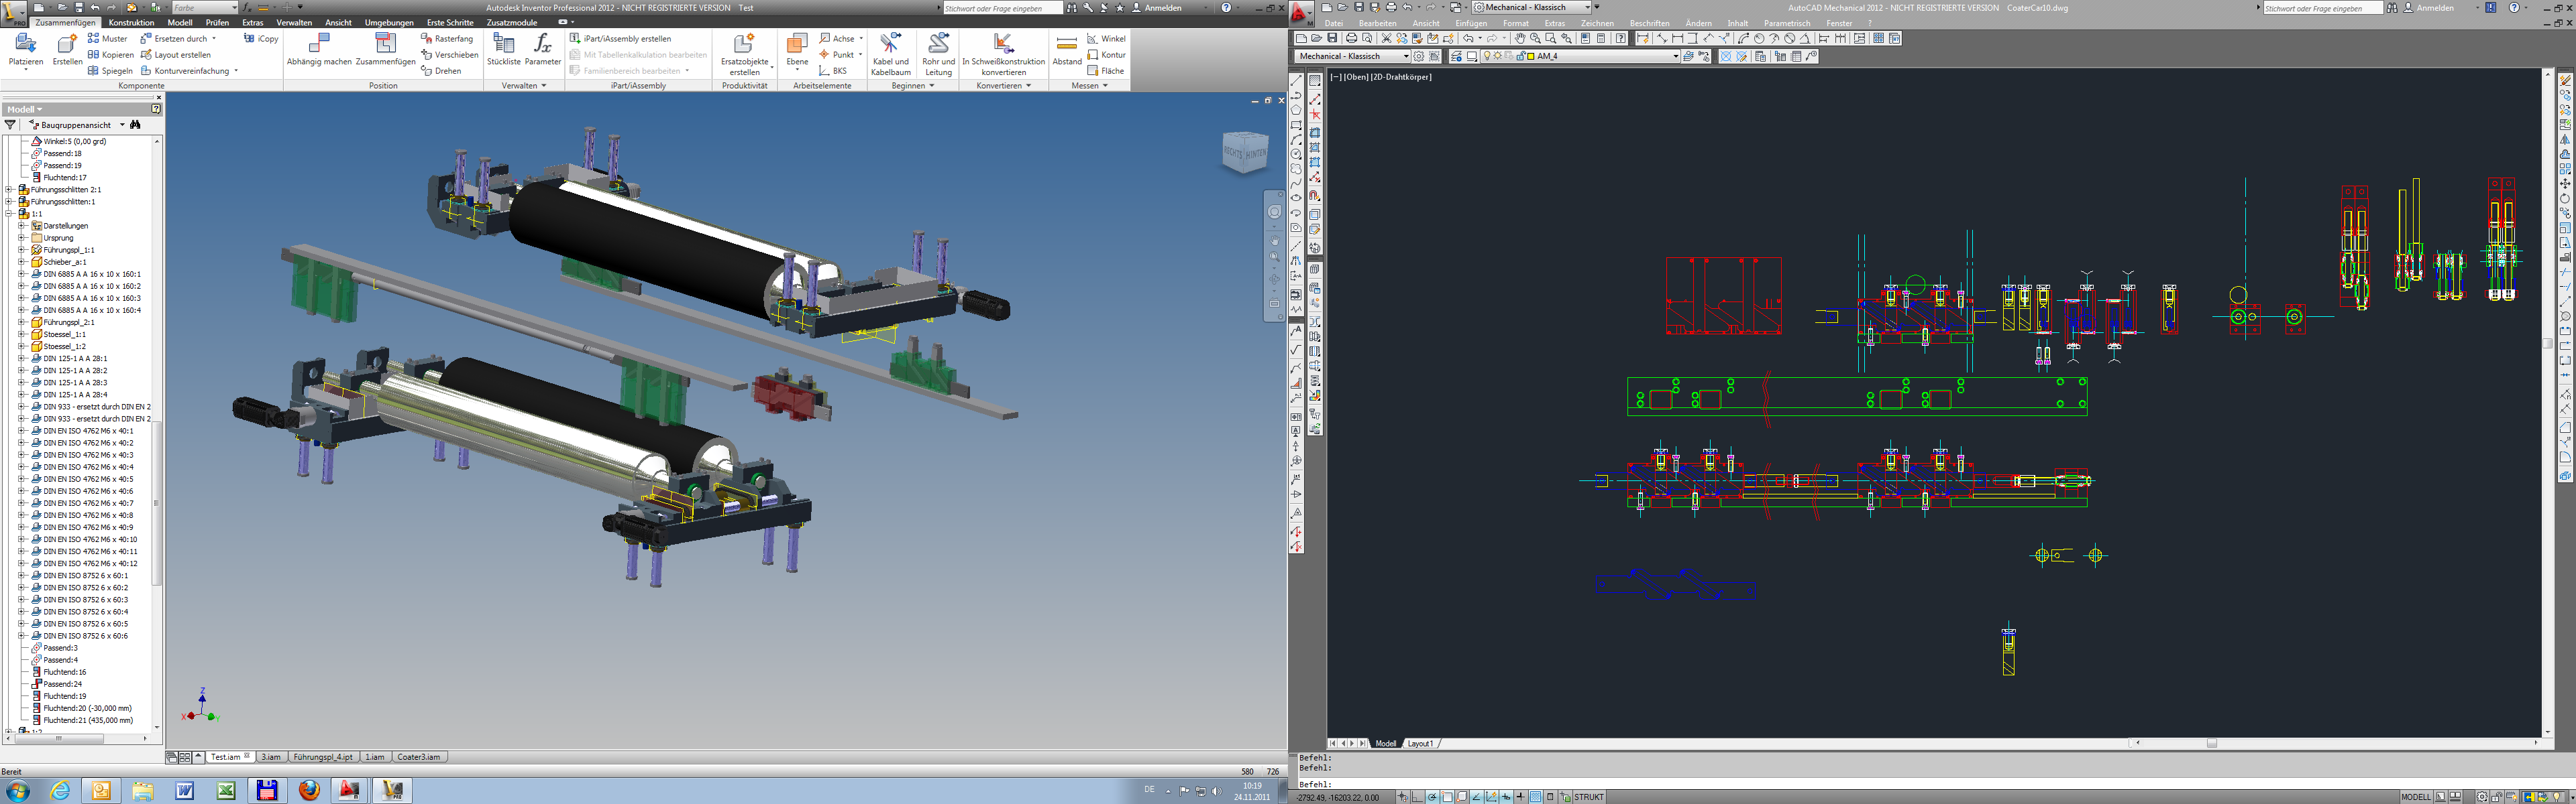Click the ViewCube in the 3D view
Viewport: 2576px width, 804px height.
tap(1245, 153)
